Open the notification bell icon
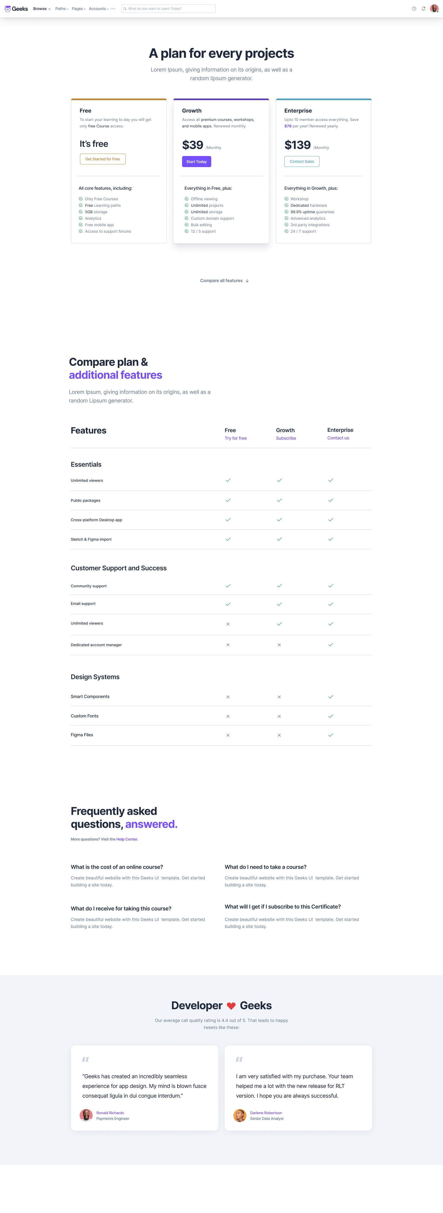 [x=423, y=8]
